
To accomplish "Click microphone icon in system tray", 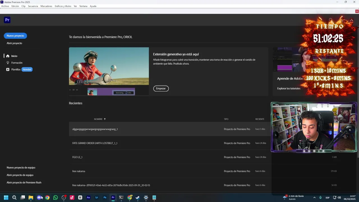I will (320, 198).
